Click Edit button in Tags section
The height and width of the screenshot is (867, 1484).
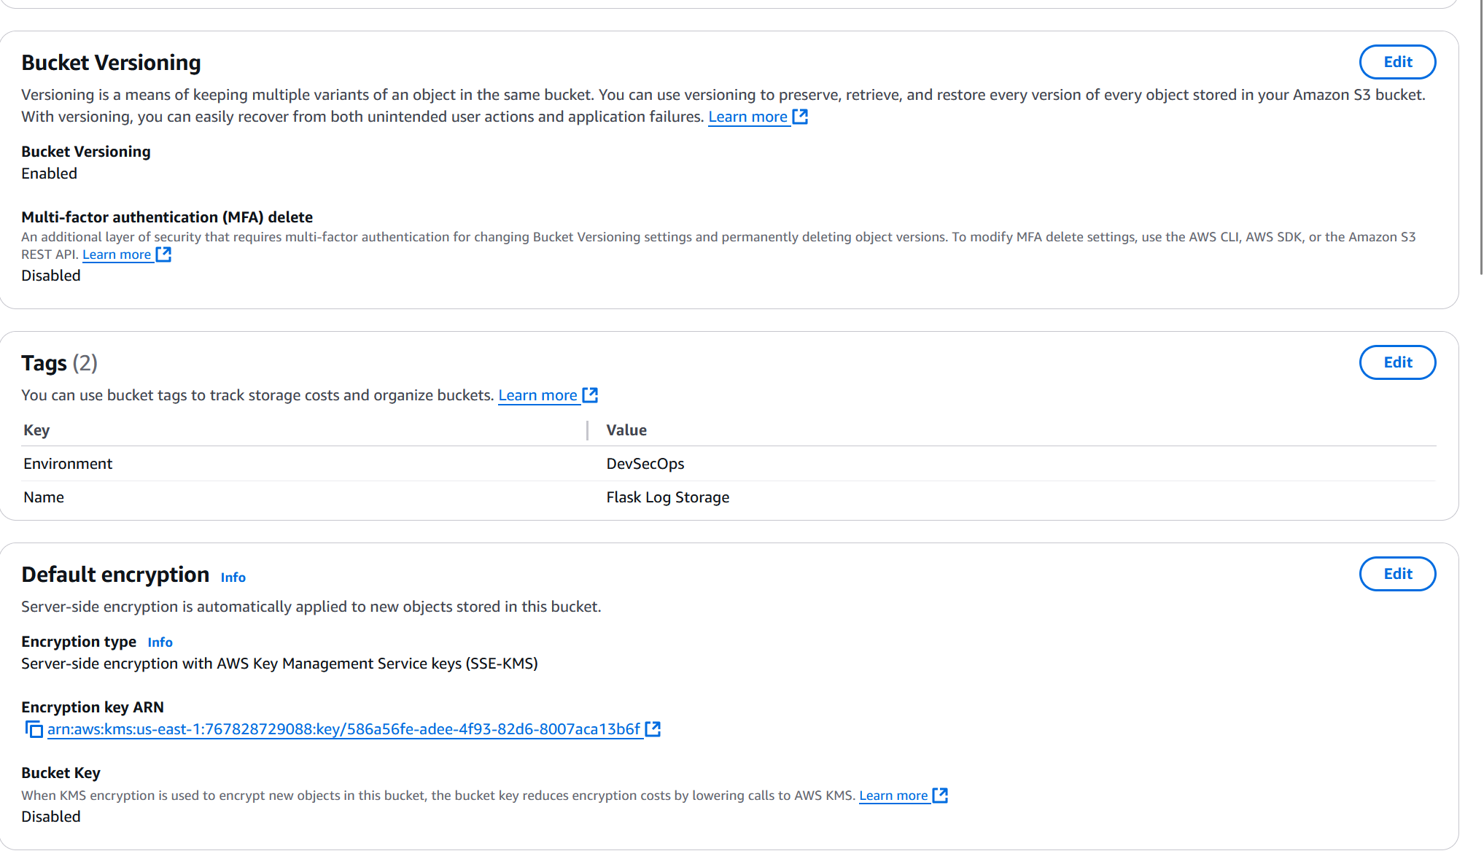(1396, 362)
